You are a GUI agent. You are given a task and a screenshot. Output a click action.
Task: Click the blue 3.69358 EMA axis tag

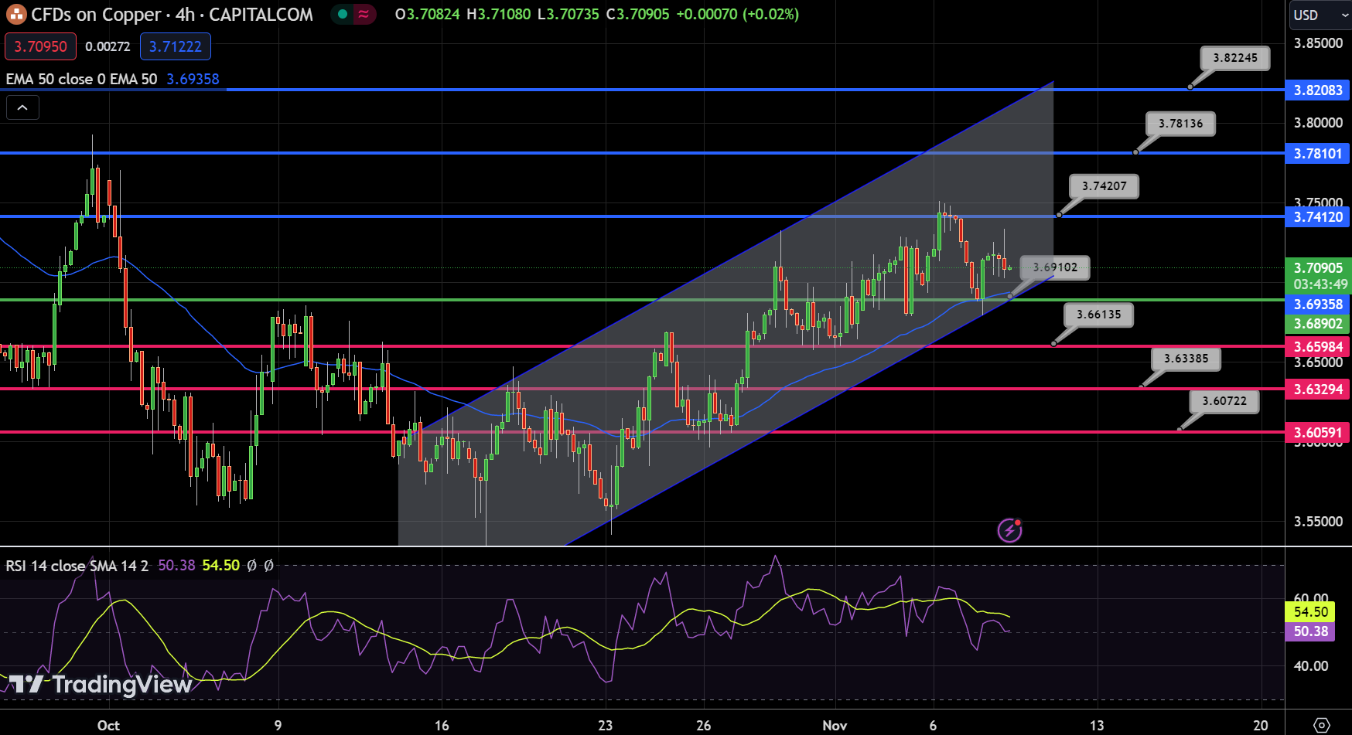pos(1318,305)
